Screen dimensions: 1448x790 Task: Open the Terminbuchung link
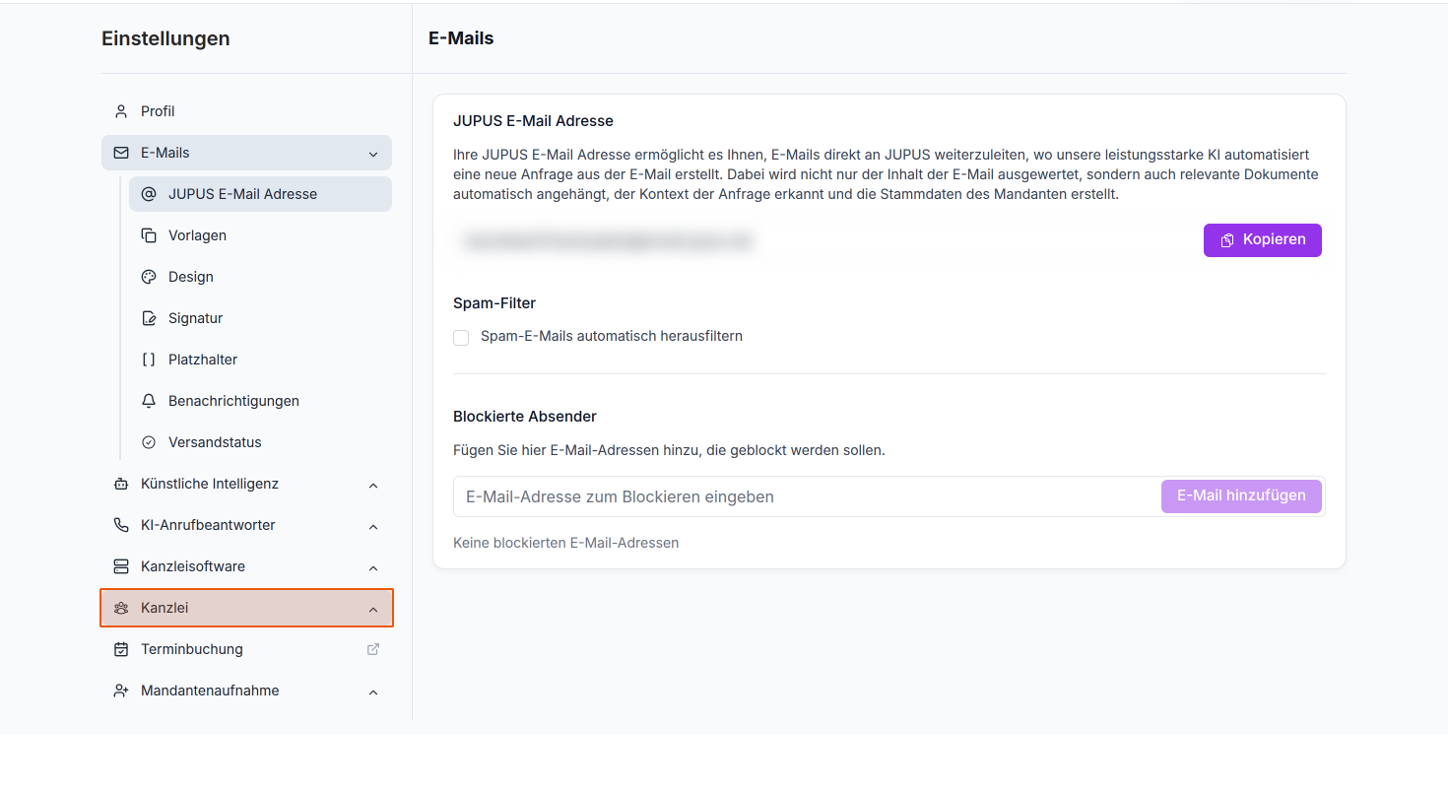tap(246, 649)
